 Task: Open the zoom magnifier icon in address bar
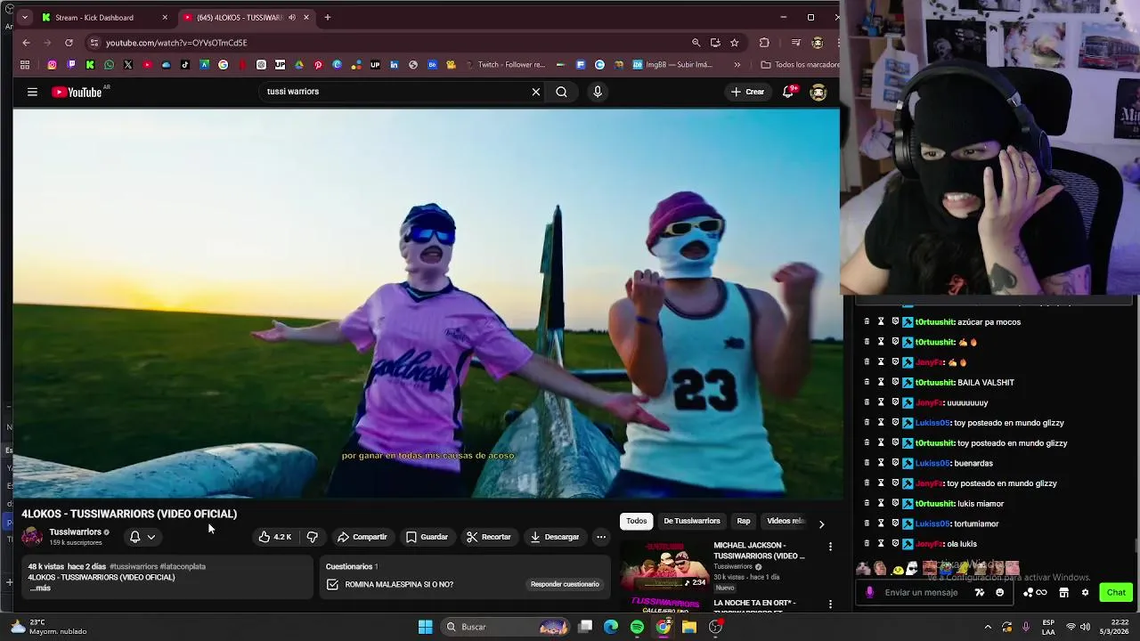(x=696, y=42)
